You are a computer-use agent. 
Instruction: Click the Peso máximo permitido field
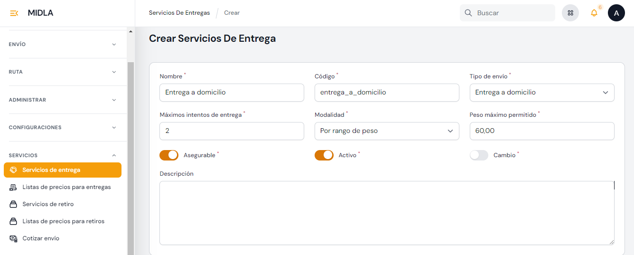click(542, 131)
